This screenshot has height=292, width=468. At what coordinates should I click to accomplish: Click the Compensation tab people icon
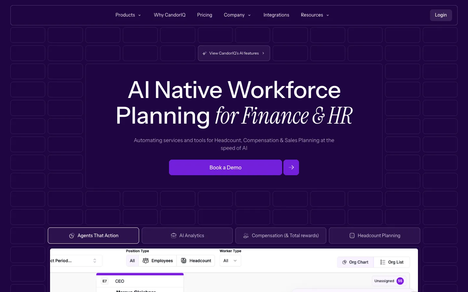pyautogui.click(x=246, y=236)
